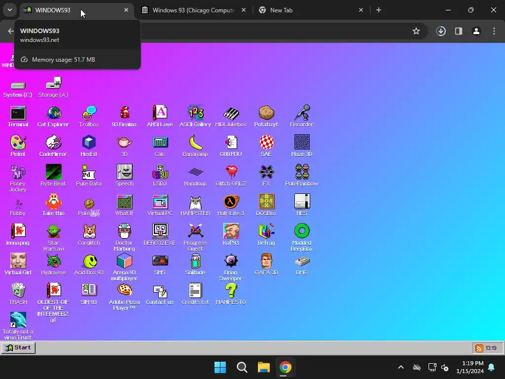This screenshot has width=505, height=379.
Task: Open ASCII Gallery icon
Action: [195, 116]
